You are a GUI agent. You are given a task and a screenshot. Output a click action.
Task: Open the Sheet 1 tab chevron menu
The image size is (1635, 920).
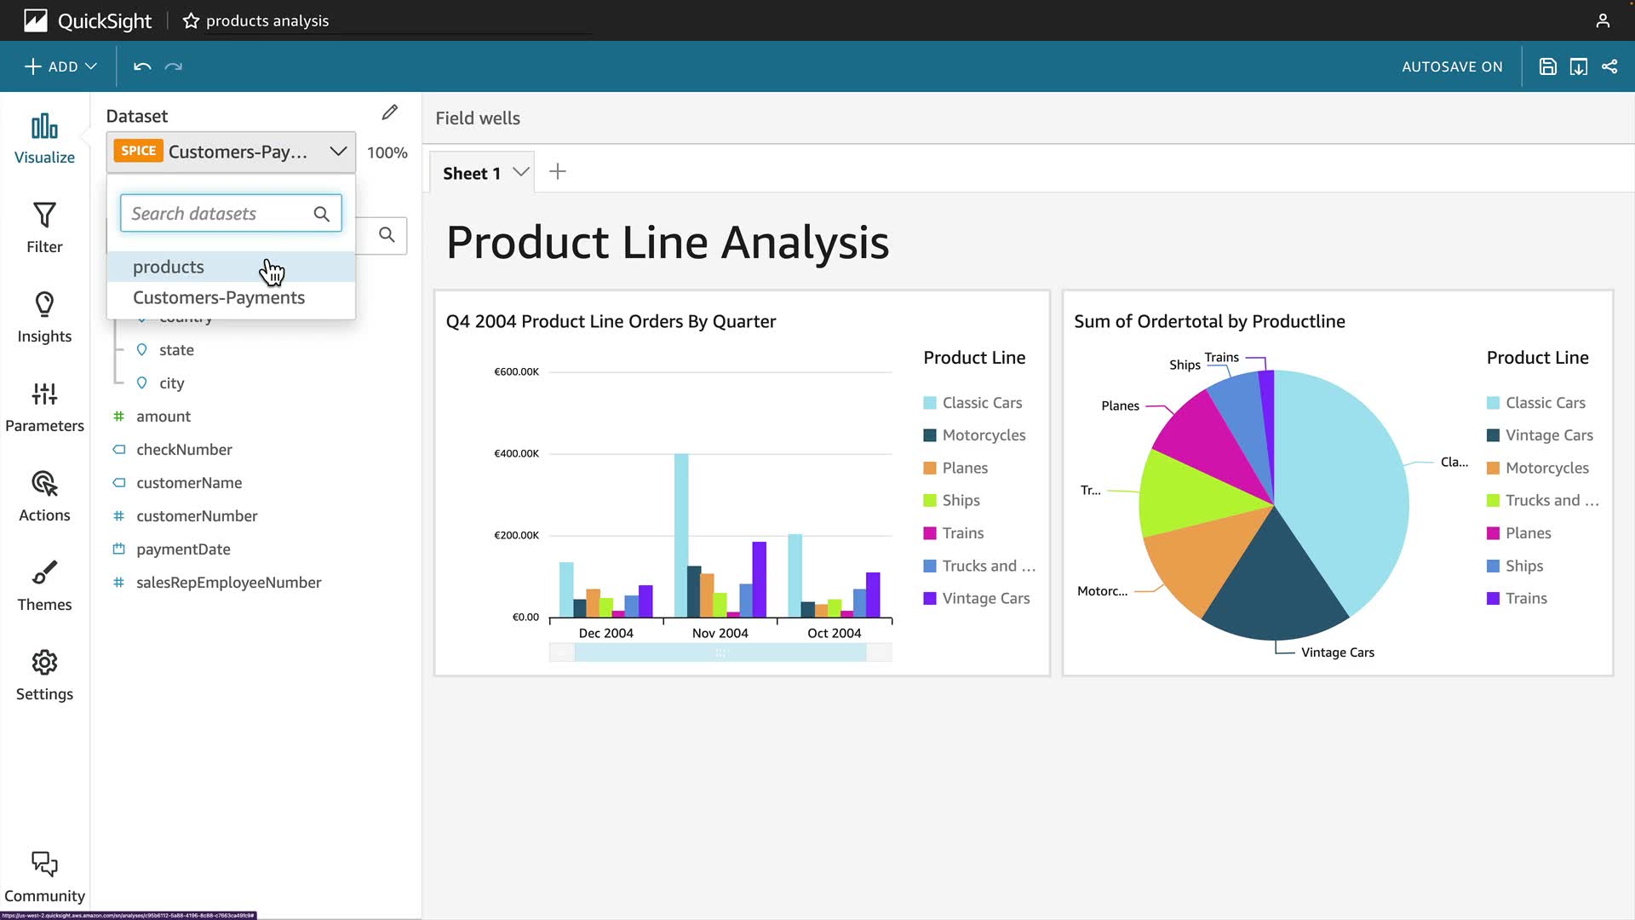tap(521, 172)
